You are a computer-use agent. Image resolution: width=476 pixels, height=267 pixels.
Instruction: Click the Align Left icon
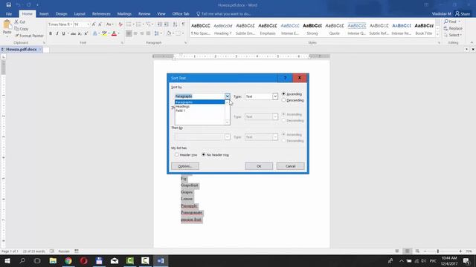coord(129,33)
